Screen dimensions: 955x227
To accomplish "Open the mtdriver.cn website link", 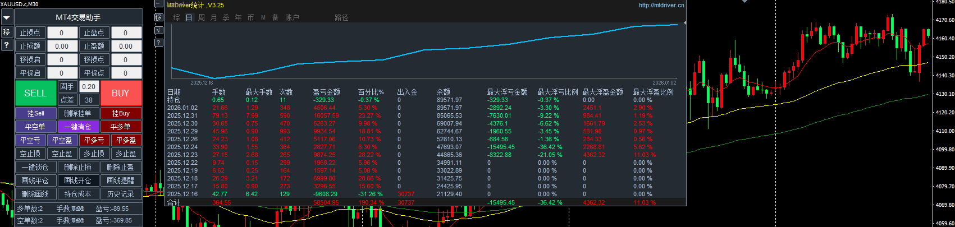I will [x=661, y=5].
